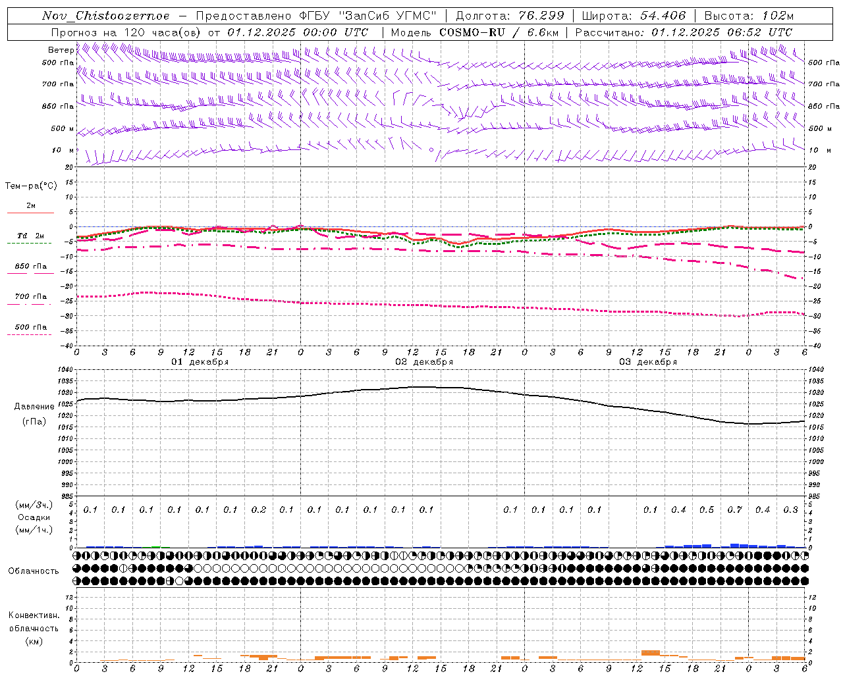Click the "Тем-ра(°C)" temperature panel label
The height and width of the screenshot is (674, 843).
tap(31, 186)
